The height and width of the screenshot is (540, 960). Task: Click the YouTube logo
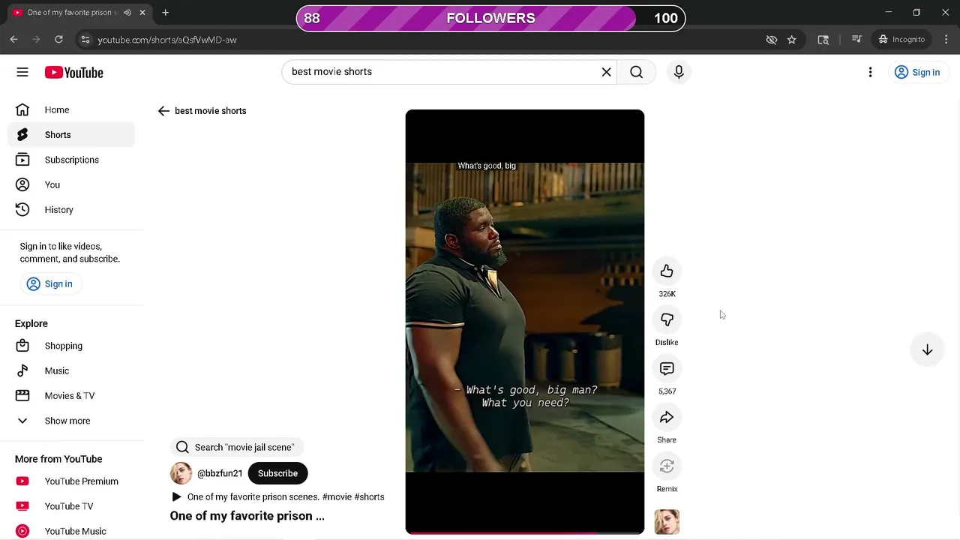[73, 73]
